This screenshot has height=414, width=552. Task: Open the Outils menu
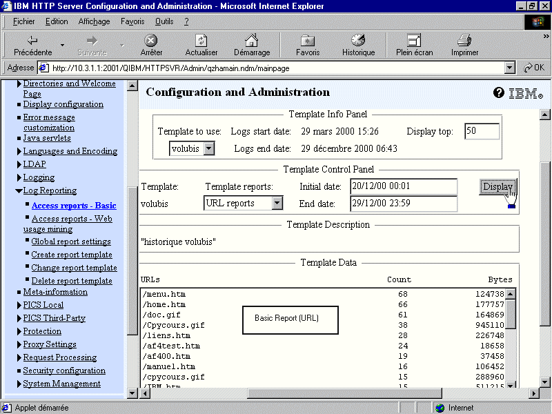pos(164,21)
